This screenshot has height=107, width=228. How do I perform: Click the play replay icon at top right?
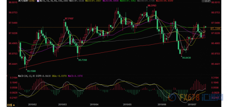coord(206,1)
